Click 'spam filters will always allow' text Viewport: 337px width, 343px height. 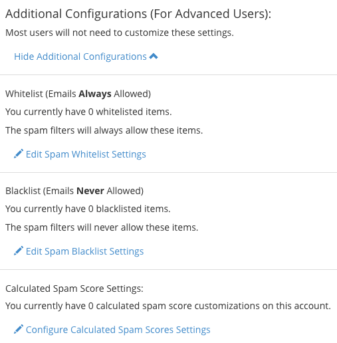[104, 130]
